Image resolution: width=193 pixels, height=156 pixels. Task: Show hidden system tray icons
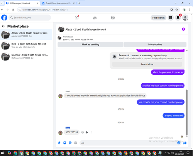click(x=165, y=153)
